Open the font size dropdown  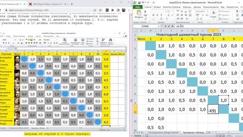coord(173,11)
